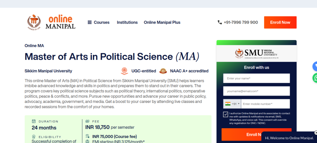Click the header Enroll Now button

pos(280,22)
